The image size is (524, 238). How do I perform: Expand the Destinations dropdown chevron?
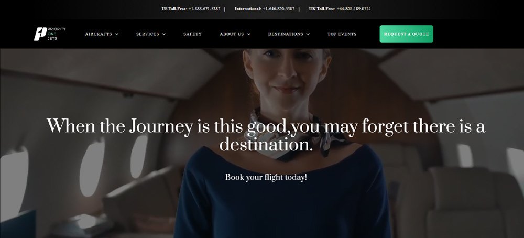tap(308, 34)
